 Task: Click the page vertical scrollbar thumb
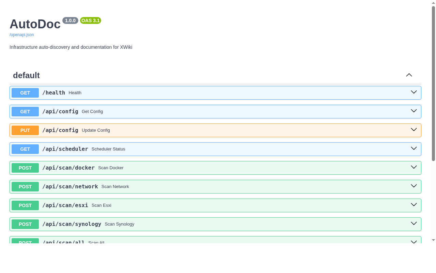[434, 84]
